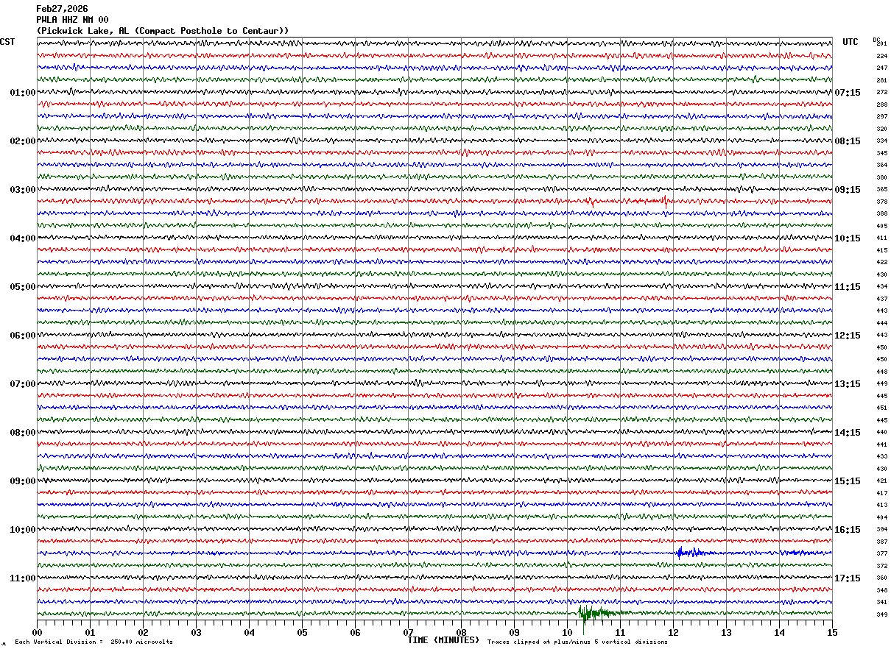
Task: Click minute tick 14 on the bottom axis
Action: pos(779,632)
